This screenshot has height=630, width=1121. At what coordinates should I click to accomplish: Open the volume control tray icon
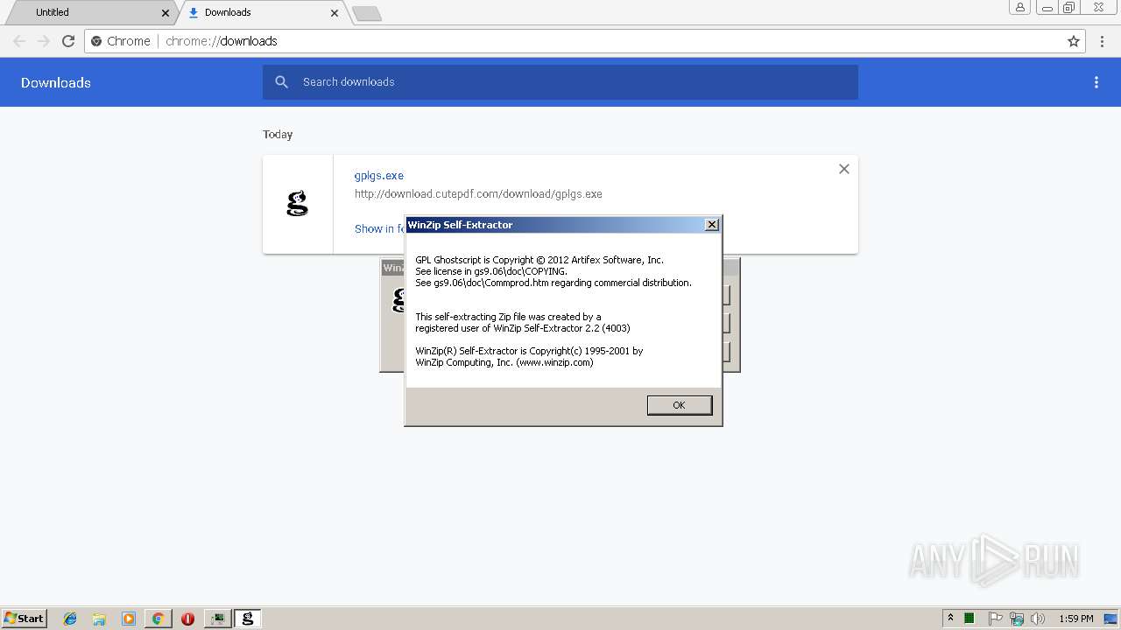(1037, 619)
